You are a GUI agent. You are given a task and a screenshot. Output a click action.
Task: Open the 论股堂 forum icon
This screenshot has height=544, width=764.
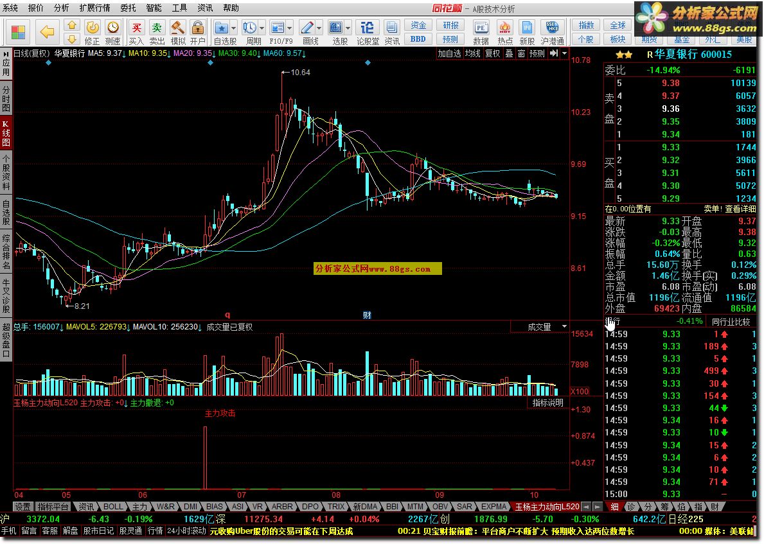pos(368,33)
